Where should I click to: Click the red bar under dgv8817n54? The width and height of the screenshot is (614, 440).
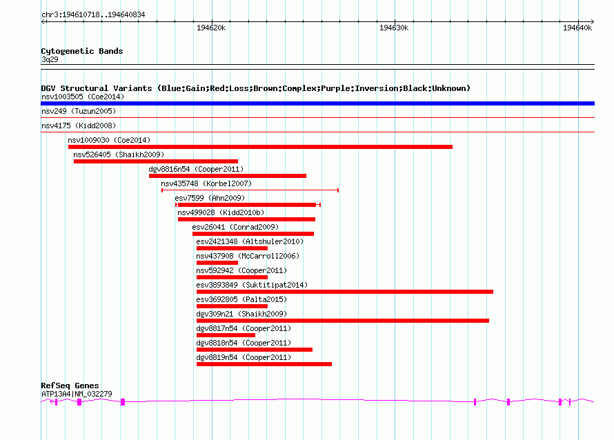click(x=226, y=335)
